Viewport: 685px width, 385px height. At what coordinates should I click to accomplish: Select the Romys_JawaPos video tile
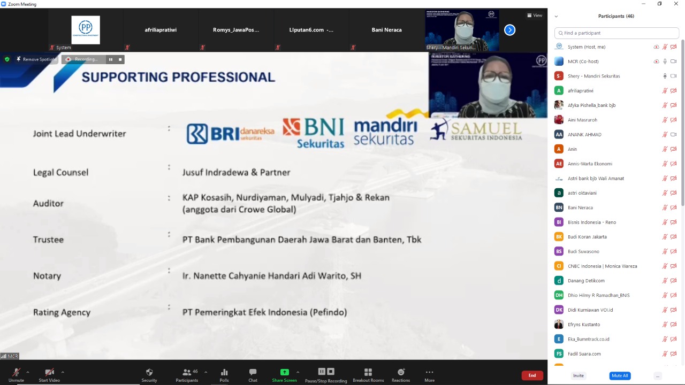click(236, 30)
